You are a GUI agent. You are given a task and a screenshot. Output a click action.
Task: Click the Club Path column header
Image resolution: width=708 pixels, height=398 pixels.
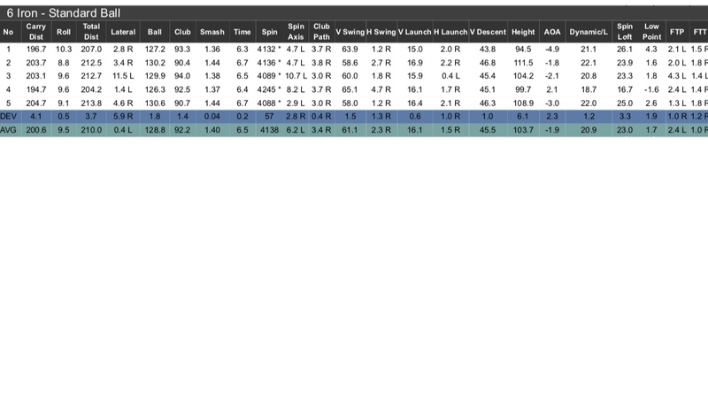coord(321,32)
